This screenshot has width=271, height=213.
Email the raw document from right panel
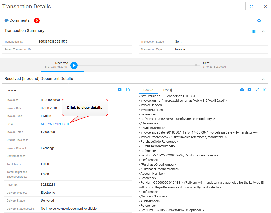249,90
